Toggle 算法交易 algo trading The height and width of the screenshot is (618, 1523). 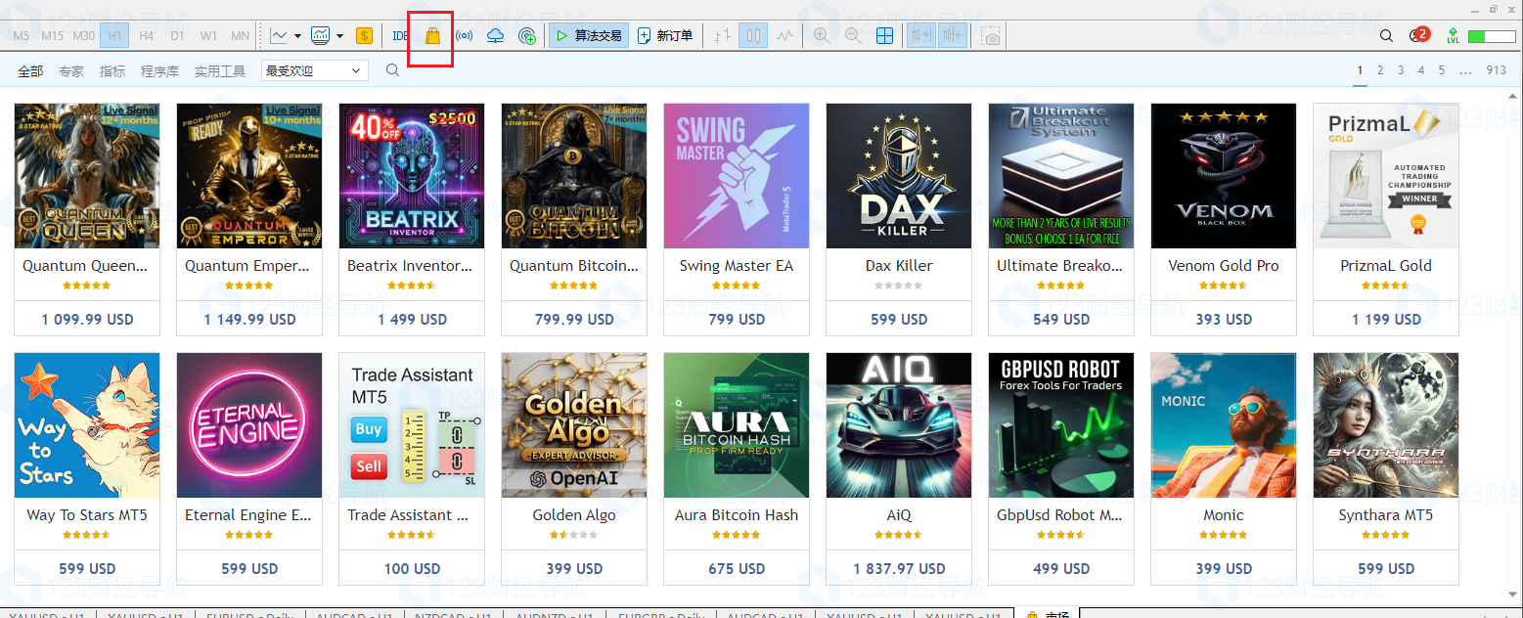[589, 36]
